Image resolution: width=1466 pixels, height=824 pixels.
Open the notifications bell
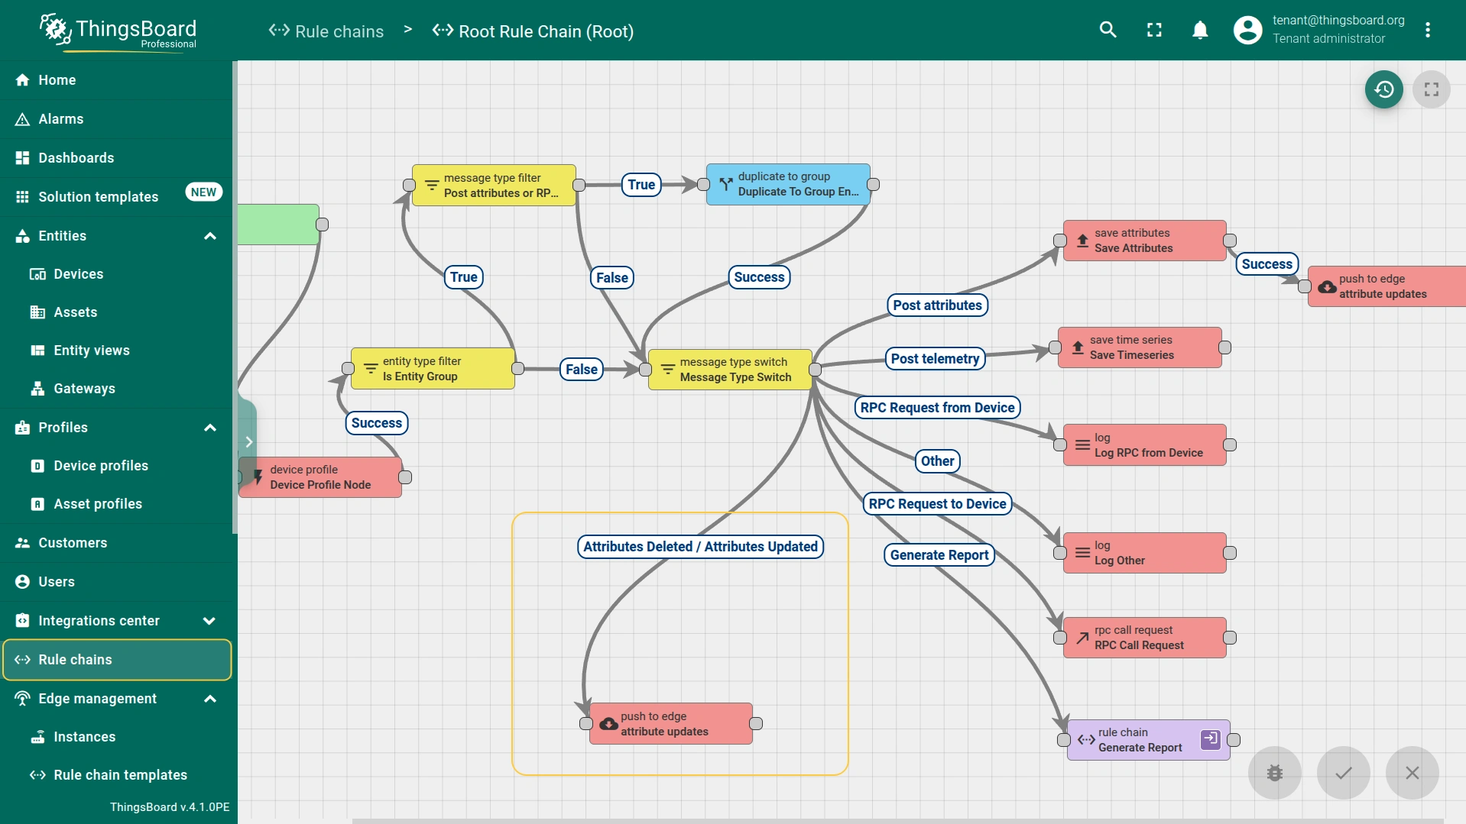point(1200,30)
